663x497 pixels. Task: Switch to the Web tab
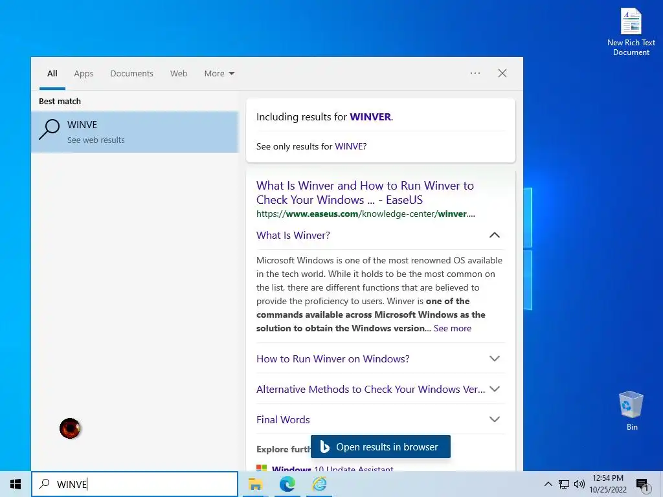[x=179, y=74]
